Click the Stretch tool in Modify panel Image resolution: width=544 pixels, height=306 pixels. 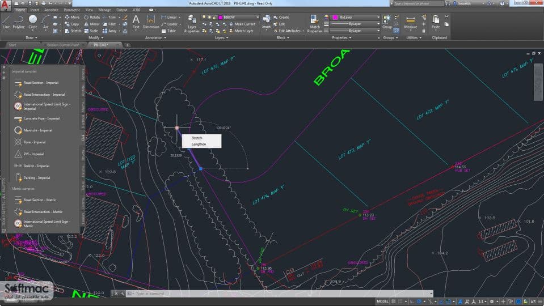(x=73, y=31)
